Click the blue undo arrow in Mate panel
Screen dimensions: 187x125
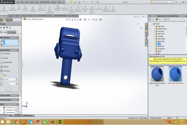[x=7, y=27]
